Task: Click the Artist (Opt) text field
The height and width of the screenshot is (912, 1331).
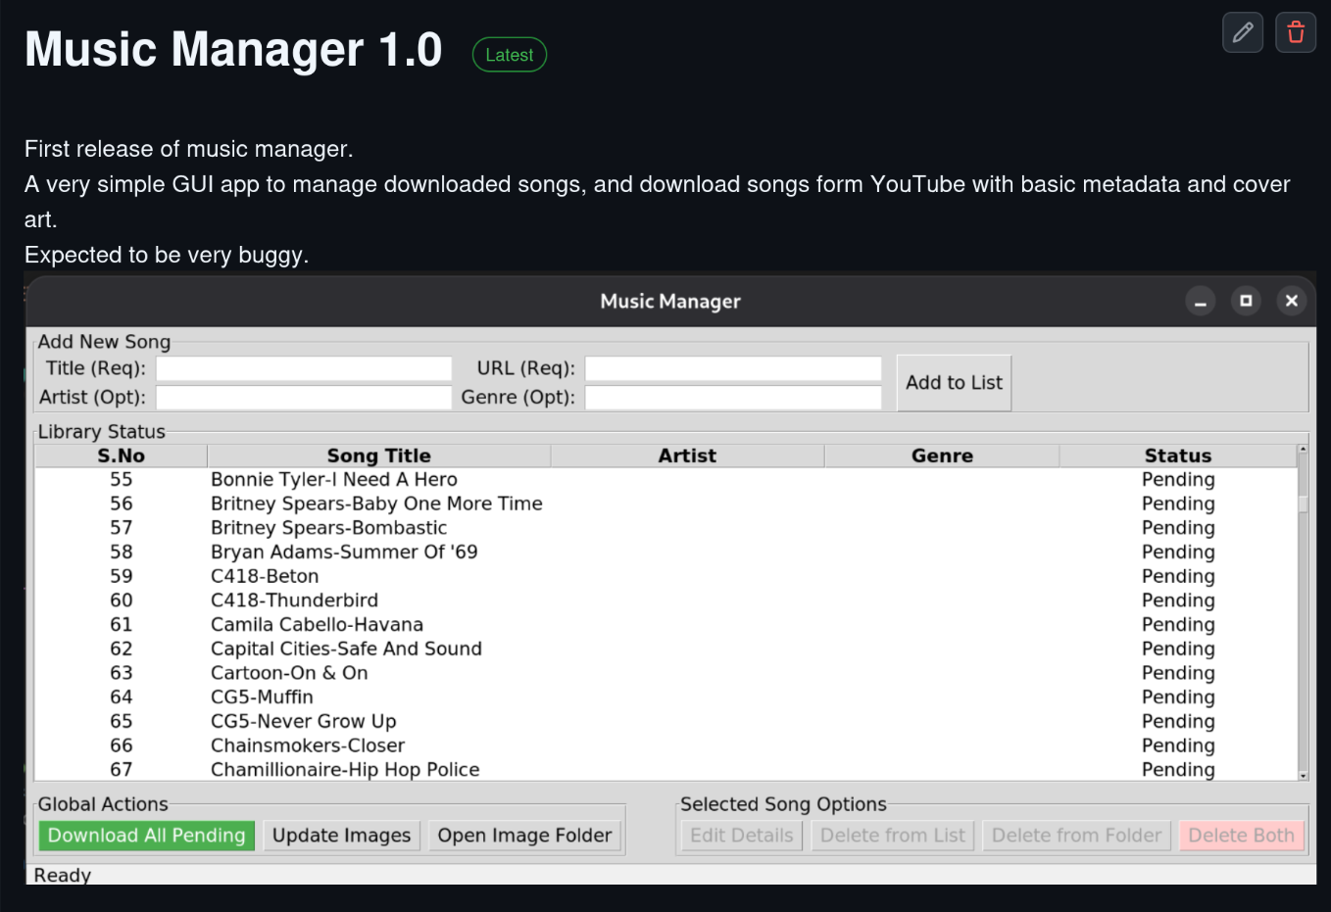Action: pyautogui.click(x=304, y=397)
